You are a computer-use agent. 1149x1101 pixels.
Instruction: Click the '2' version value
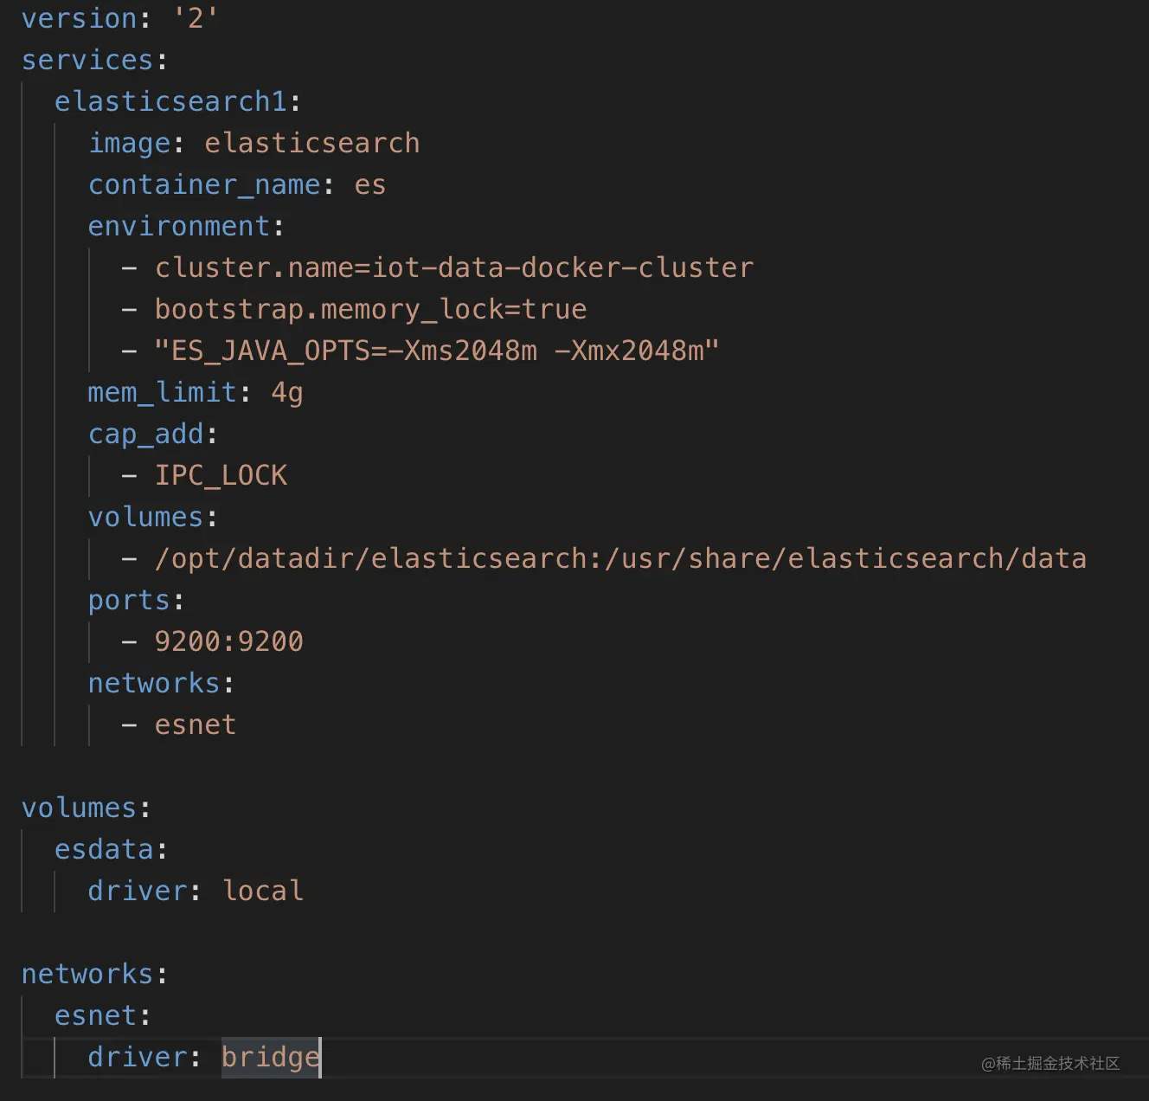pyautogui.click(x=196, y=18)
